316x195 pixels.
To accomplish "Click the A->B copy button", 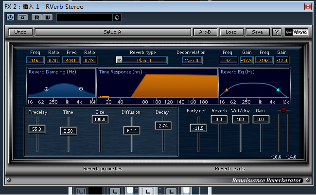I will pyautogui.click(x=205, y=32).
